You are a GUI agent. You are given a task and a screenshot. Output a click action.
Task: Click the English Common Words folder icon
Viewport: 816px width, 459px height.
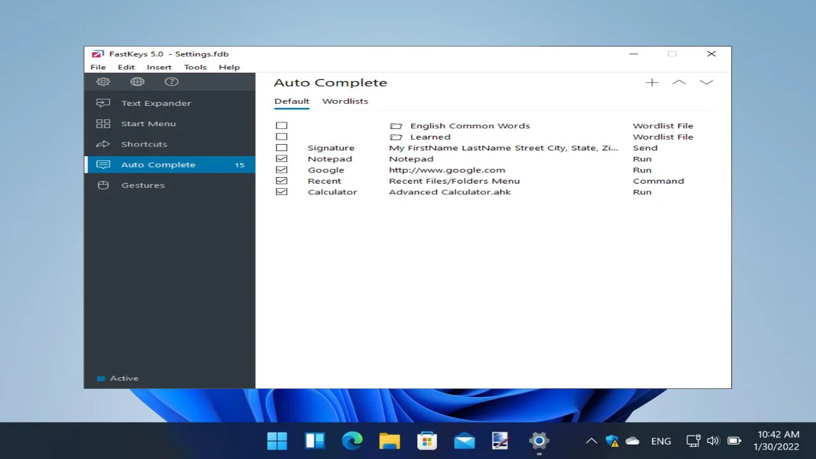click(x=396, y=126)
